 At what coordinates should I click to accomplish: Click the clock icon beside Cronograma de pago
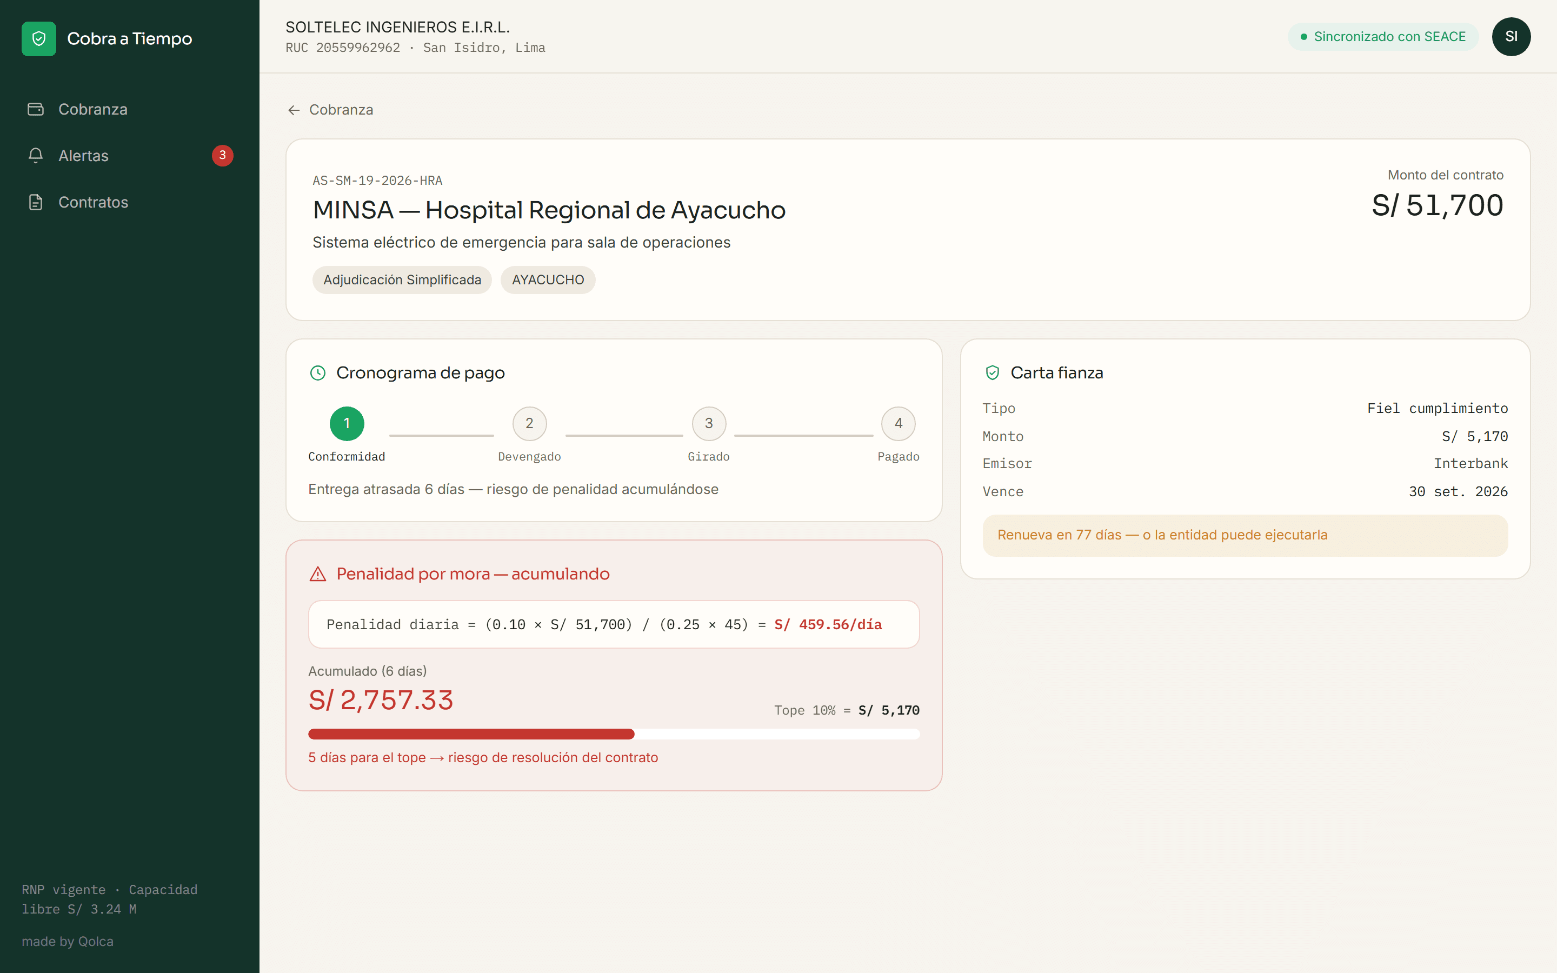click(318, 373)
